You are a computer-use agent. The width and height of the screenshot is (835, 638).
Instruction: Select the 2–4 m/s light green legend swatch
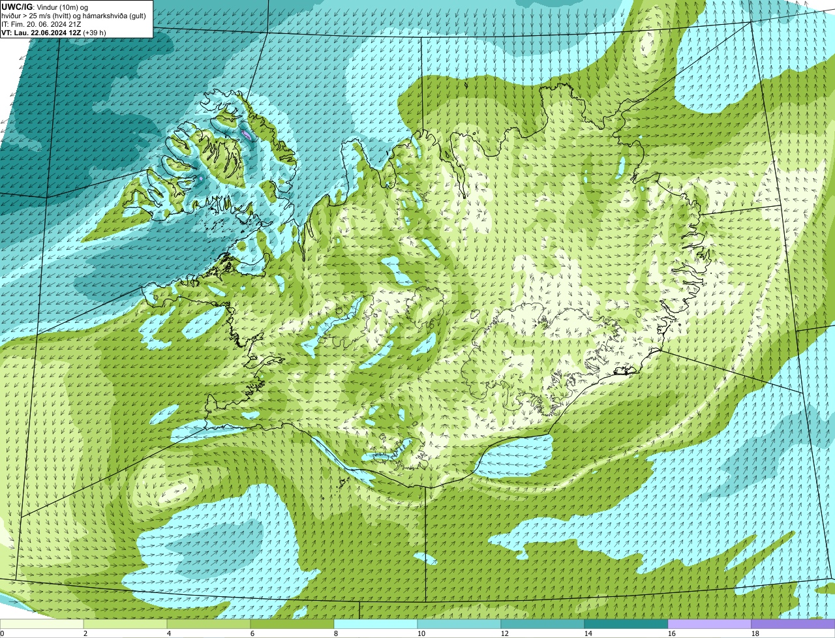click(x=125, y=624)
